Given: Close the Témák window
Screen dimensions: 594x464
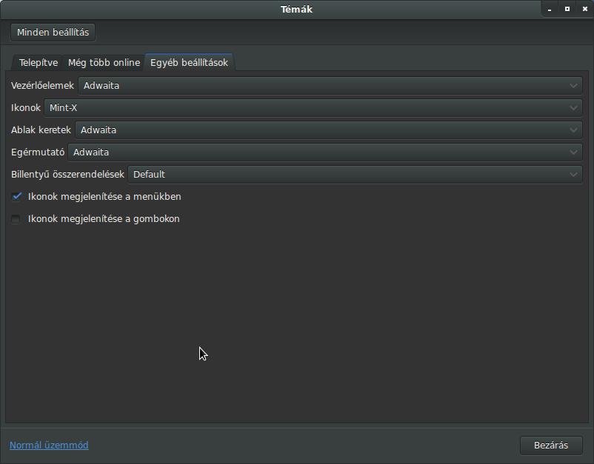Looking at the screenshot, I should [585, 9].
